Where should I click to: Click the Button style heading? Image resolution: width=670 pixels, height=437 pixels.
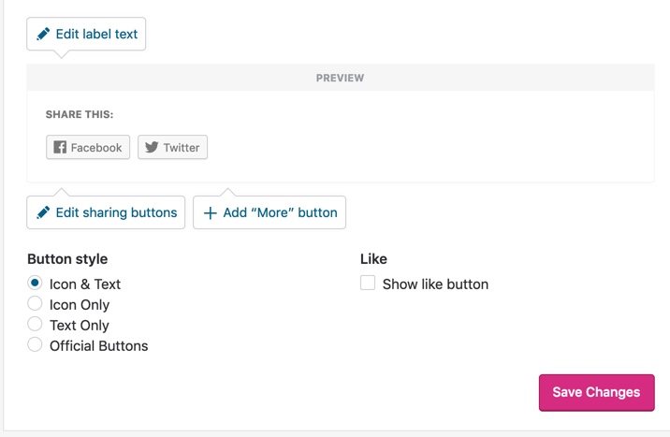[67, 259]
